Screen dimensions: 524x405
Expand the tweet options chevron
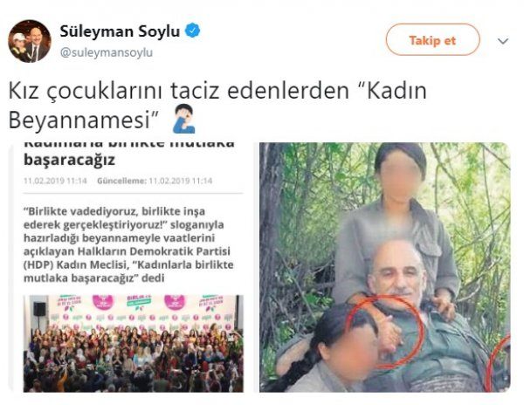coord(503,41)
